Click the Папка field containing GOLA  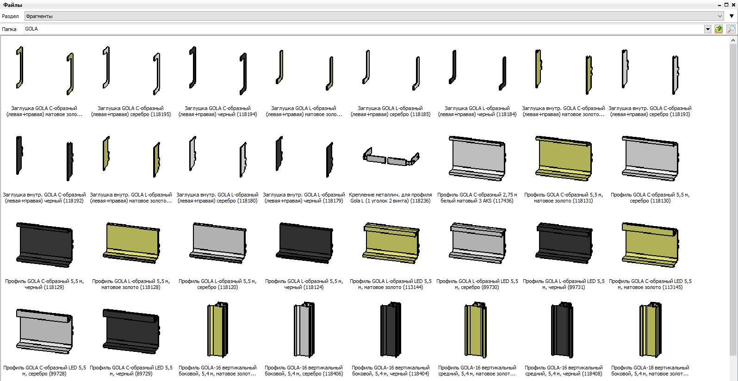click(x=364, y=29)
